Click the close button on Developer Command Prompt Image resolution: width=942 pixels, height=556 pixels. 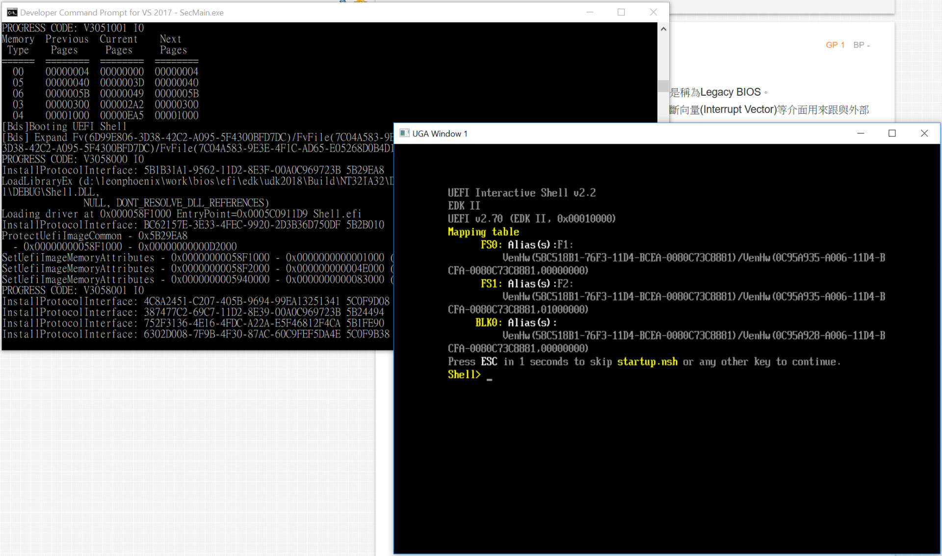(653, 12)
